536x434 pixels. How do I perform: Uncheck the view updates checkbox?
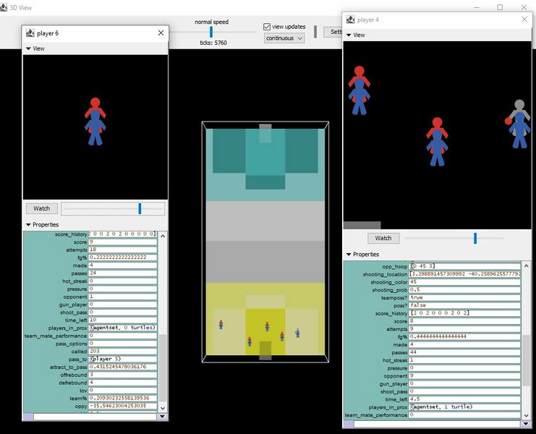pyautogui.click(x=267, y=26)
